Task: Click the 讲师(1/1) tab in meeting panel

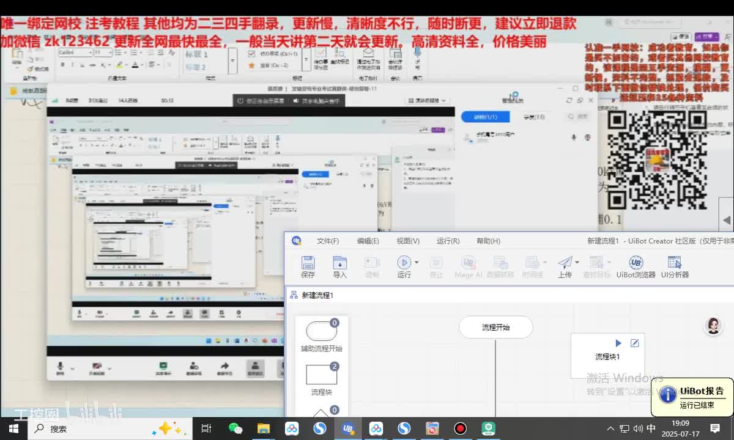Action: [x=487, y=117]
